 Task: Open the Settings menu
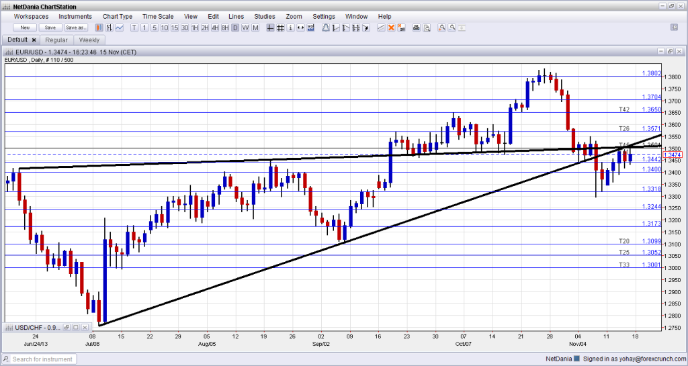(x=324, y=16)
